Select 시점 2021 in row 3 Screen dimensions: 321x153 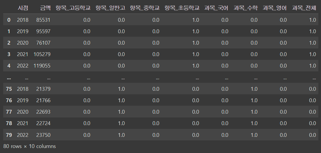coord(23,54)
